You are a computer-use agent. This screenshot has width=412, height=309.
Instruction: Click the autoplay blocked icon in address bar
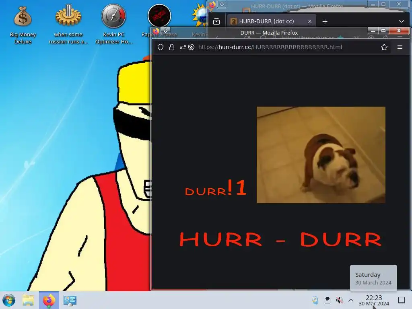coord(191,47)
